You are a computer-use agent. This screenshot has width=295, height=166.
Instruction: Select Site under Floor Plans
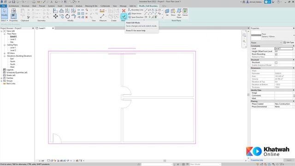pos(12,42)
